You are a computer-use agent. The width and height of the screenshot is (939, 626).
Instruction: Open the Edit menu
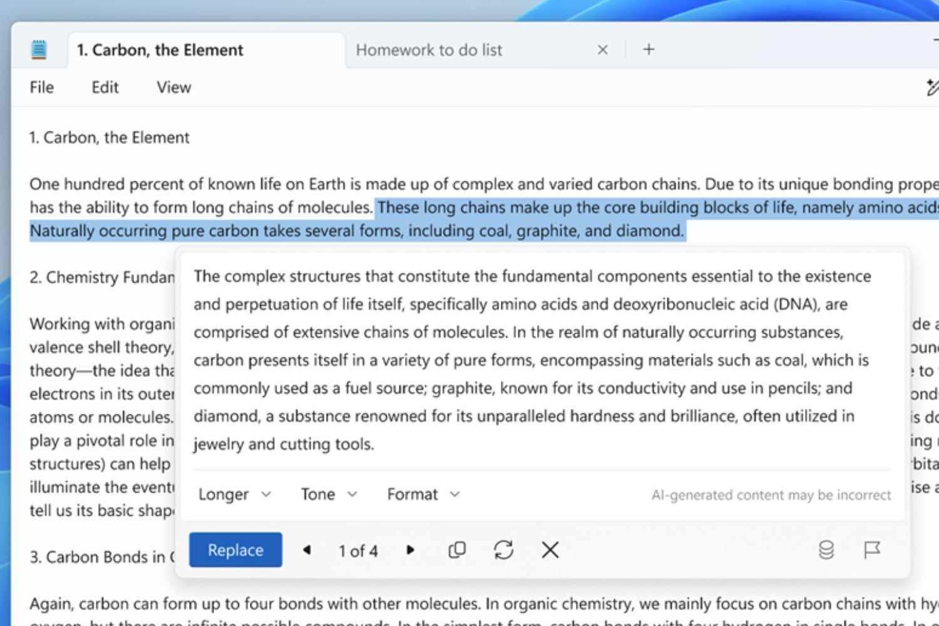tap(105, 87)
